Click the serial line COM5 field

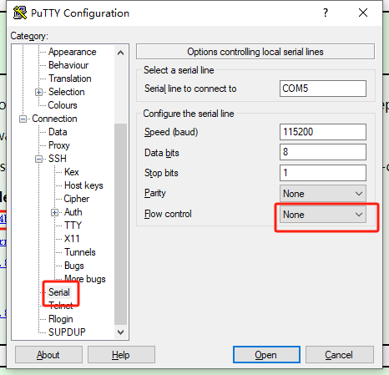pyautogui.click(x=323, y=89)
